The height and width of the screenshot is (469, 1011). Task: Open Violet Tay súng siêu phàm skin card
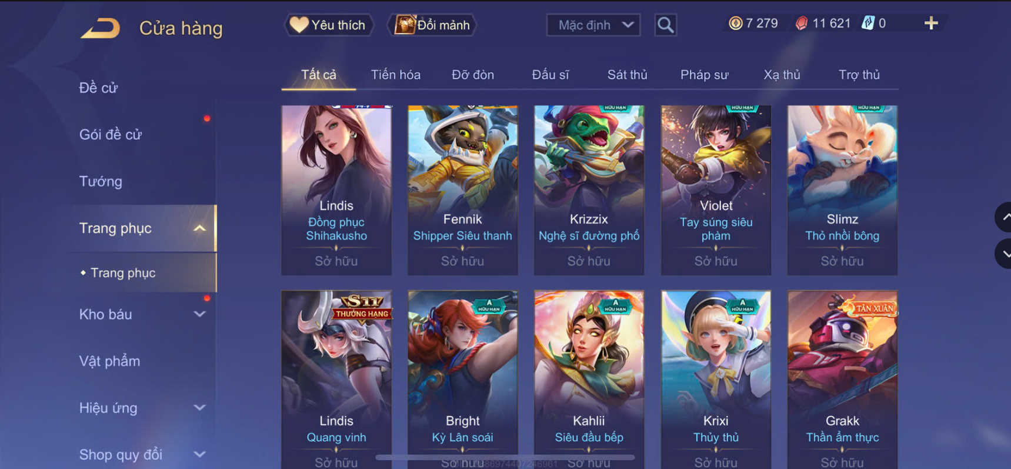click(716, 190)
